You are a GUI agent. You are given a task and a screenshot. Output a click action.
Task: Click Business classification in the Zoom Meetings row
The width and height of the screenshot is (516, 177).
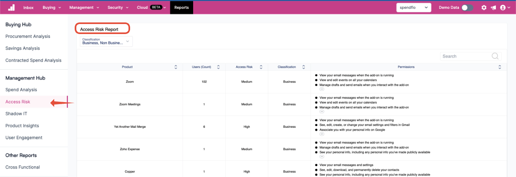point(289,104)
